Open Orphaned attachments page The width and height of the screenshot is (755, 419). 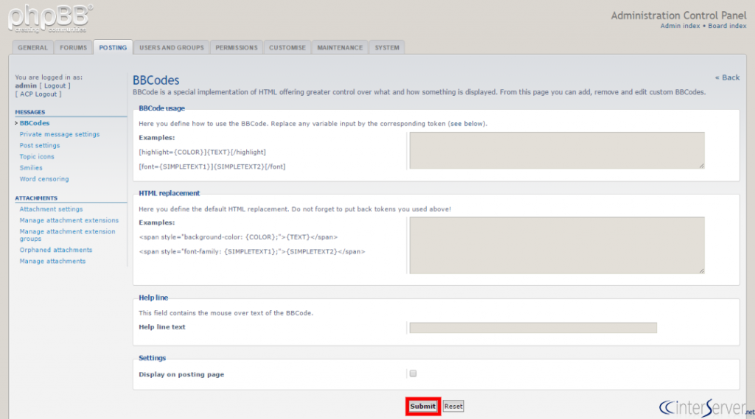point(56,250)
